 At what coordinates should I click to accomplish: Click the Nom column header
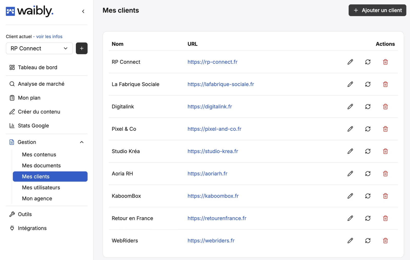[118, 44]
